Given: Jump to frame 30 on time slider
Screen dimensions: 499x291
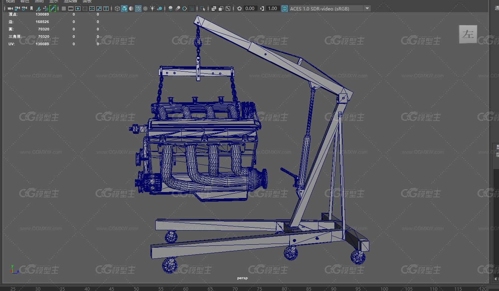Looking at the screenshot, I should click(x=37, y=289).
